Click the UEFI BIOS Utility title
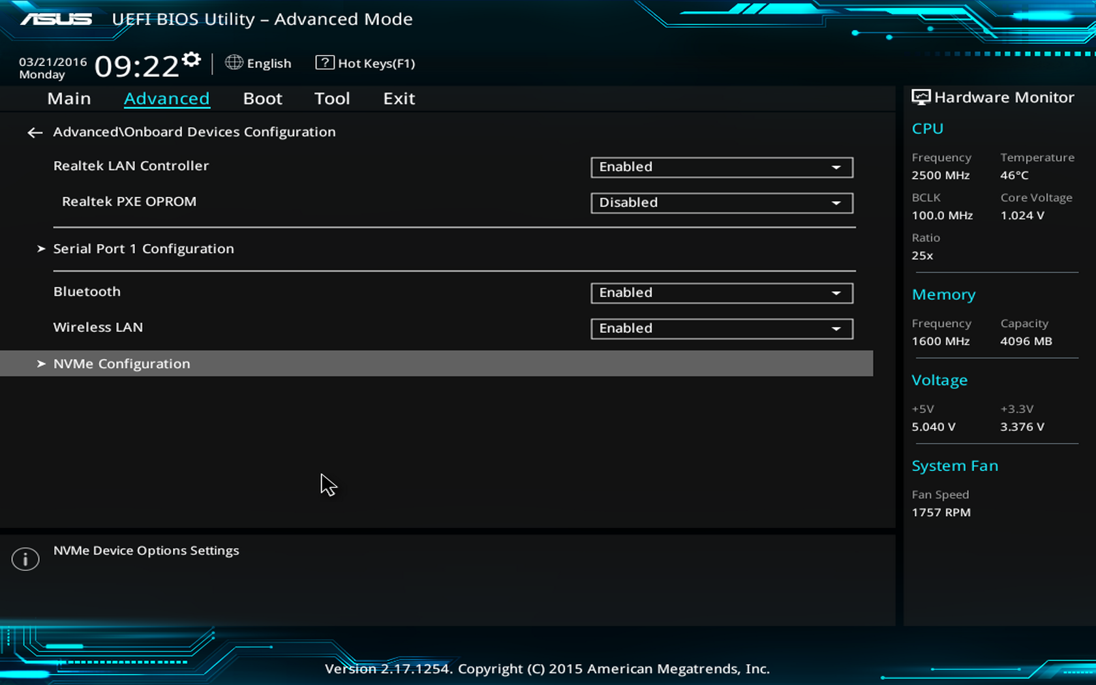Screen dimensions: 1096x685 (262, 19)
